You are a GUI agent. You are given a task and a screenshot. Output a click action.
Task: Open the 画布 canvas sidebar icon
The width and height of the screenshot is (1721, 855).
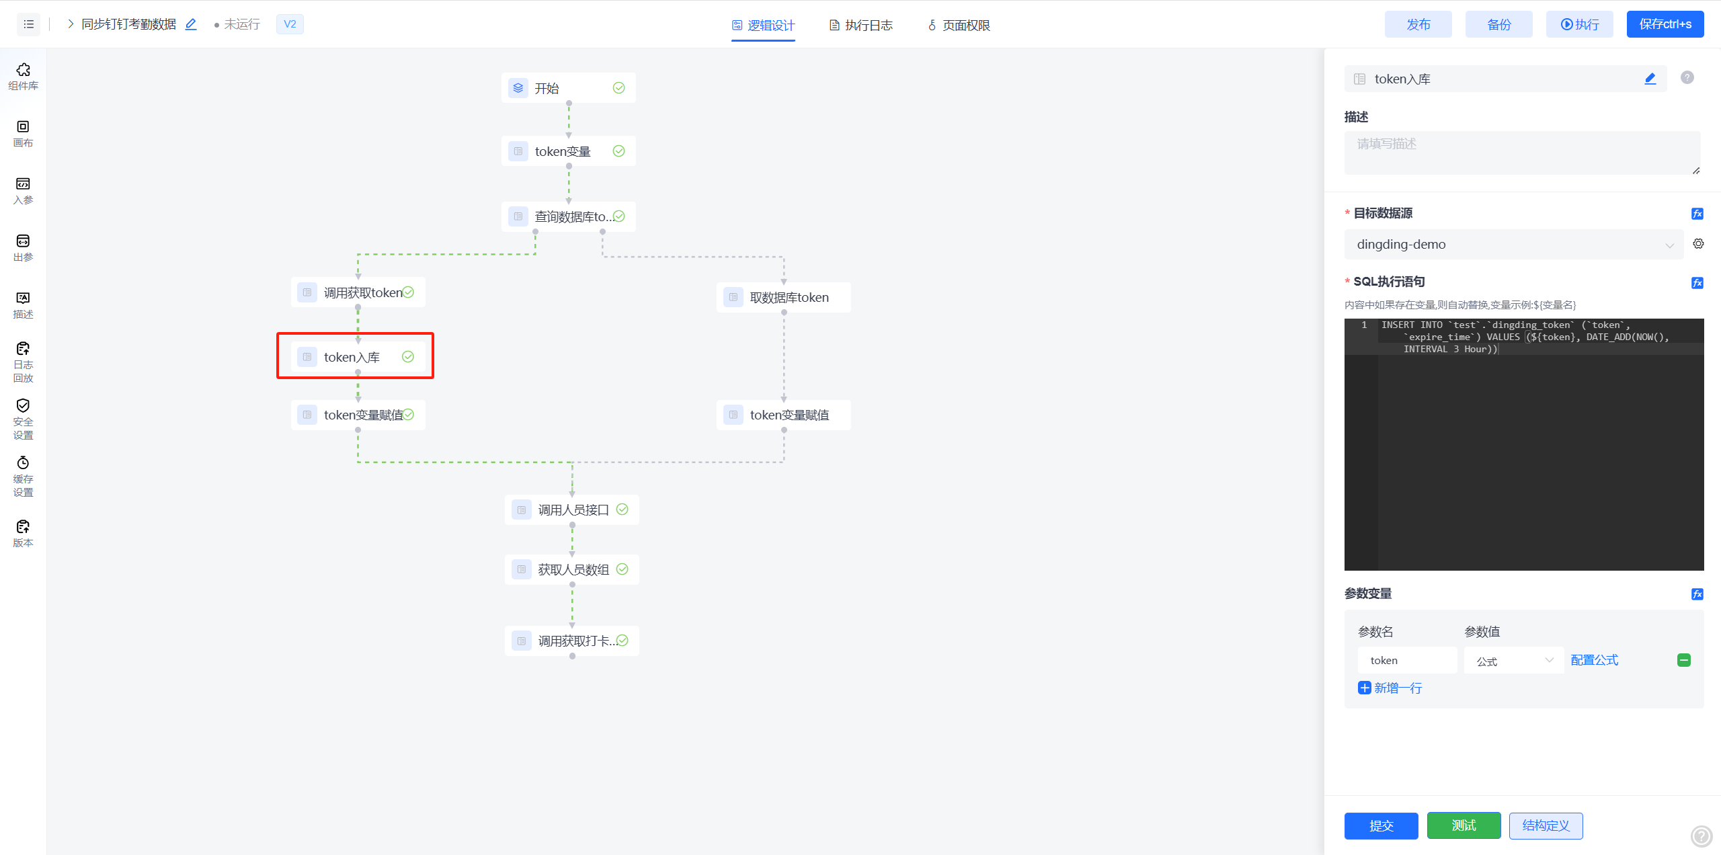point(23,133)
